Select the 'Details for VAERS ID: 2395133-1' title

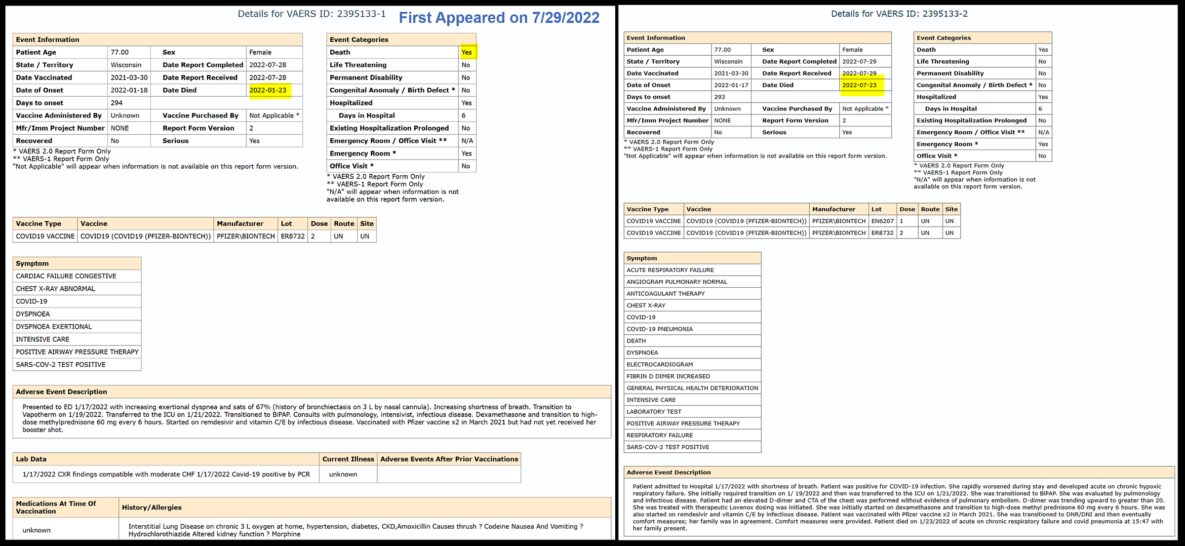[312, 14]
